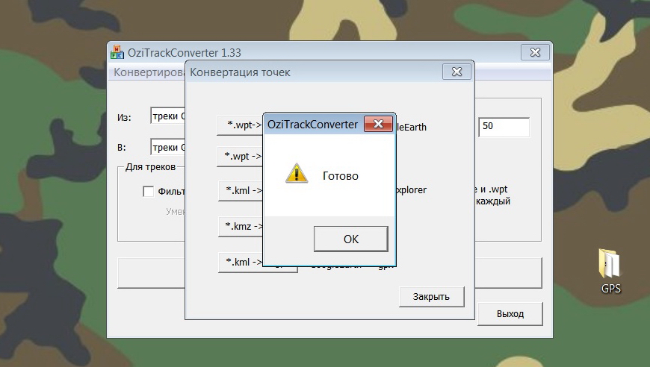The height and width of the screenshot is (367, 650).
Task: Click the first *.wpt-> conversion button
Action: [241, 125]
